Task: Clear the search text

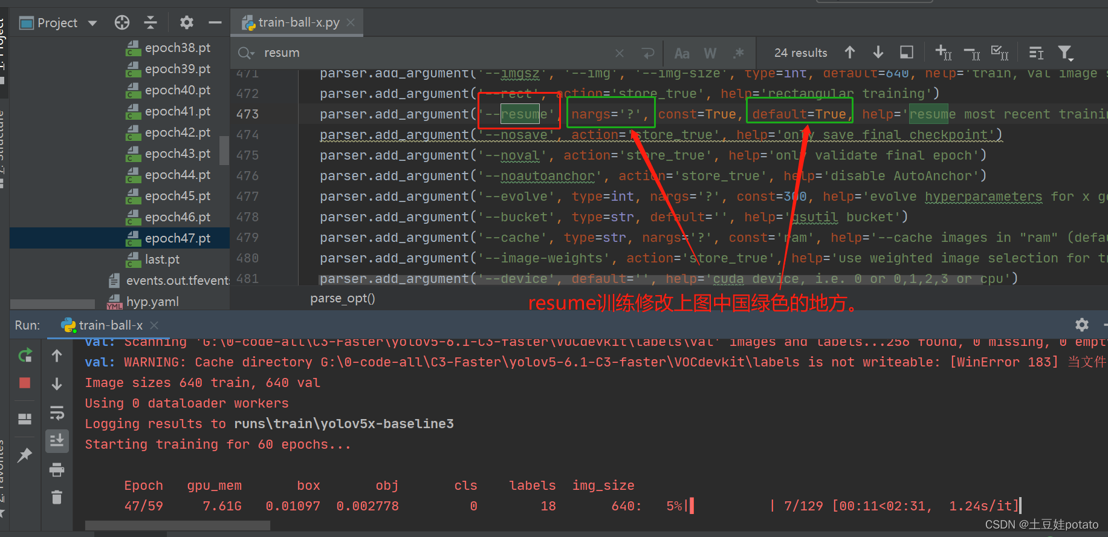Action: (x=620, y=53)
